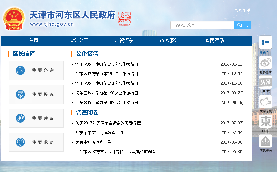Open the 文明河东 sidebar icon
This screenshot has height=172, width=277.
point(265,102)
